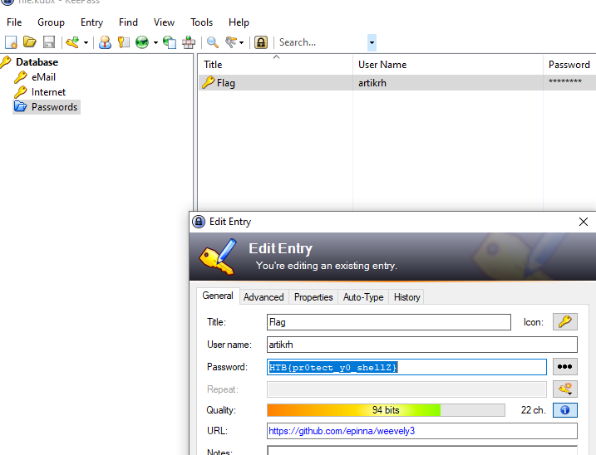This screenshot has width=596, height=455.
Task: Click the artikrh user name cell
Action: tap(372, 83)
